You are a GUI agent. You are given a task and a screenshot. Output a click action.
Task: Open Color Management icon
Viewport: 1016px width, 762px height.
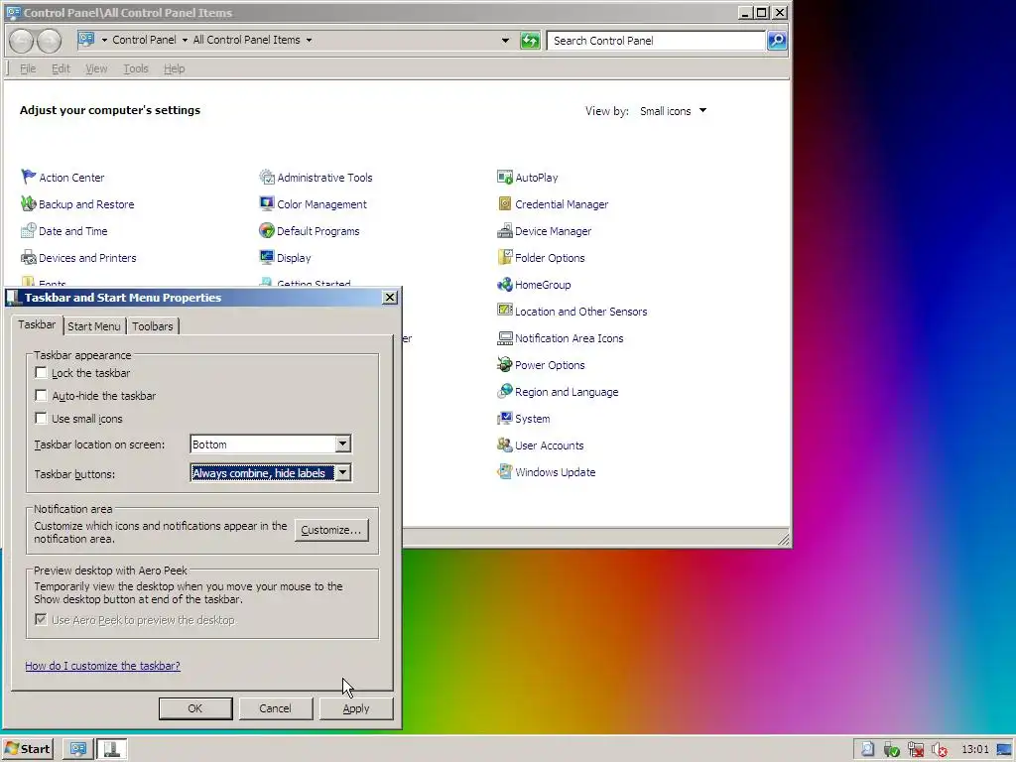(266, 204)
